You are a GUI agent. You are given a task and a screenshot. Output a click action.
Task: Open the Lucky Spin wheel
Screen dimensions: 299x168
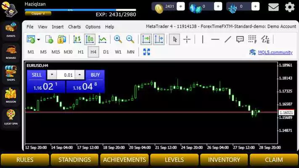click(x=11, y=117)
